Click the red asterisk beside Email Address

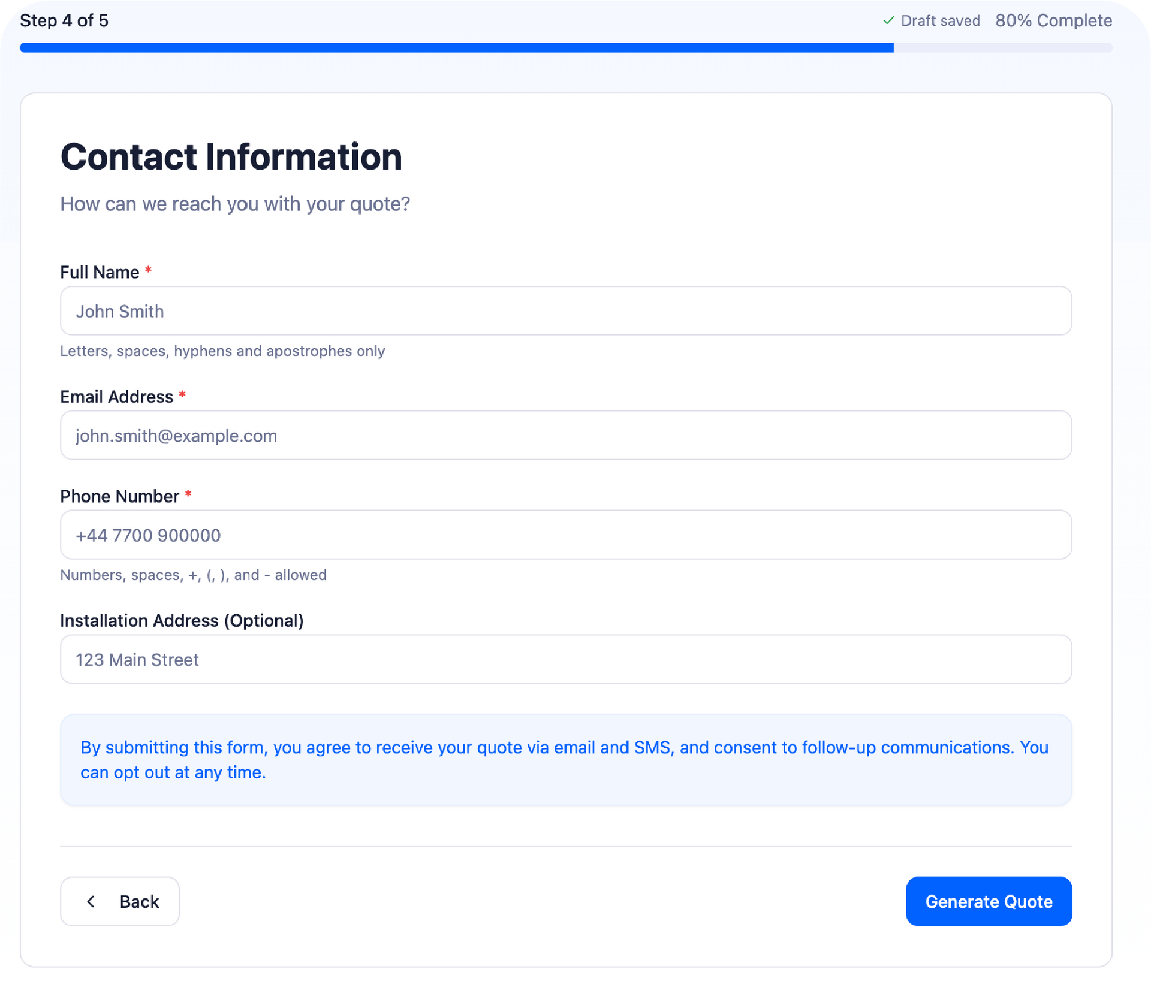182,395
